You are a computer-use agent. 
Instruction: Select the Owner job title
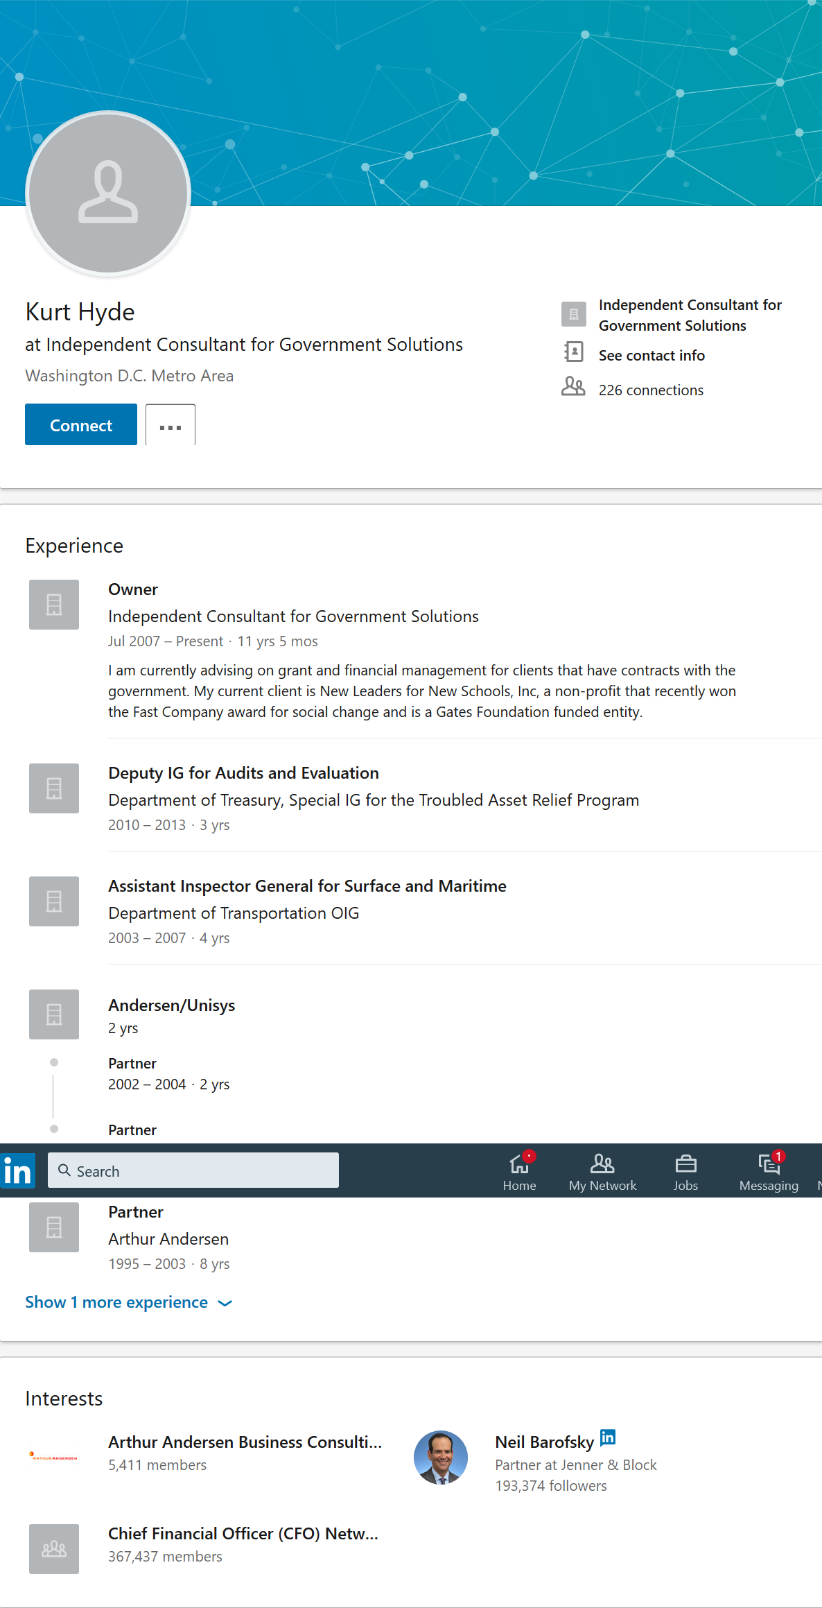(x=133, y=589)
